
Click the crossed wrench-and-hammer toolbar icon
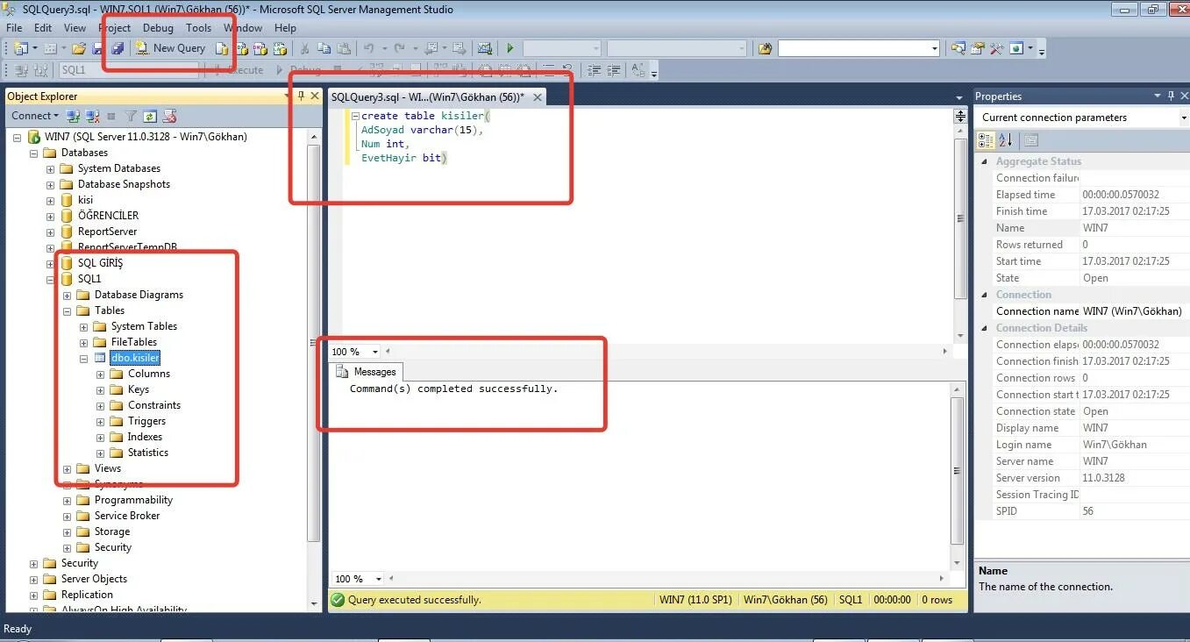coord(996,48)
